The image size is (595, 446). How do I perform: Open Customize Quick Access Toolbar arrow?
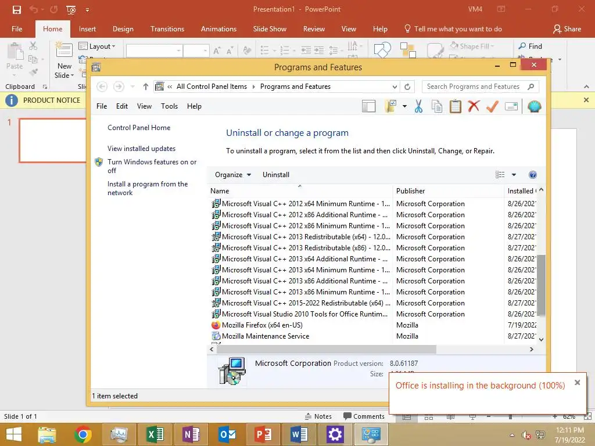coord(87,10)
